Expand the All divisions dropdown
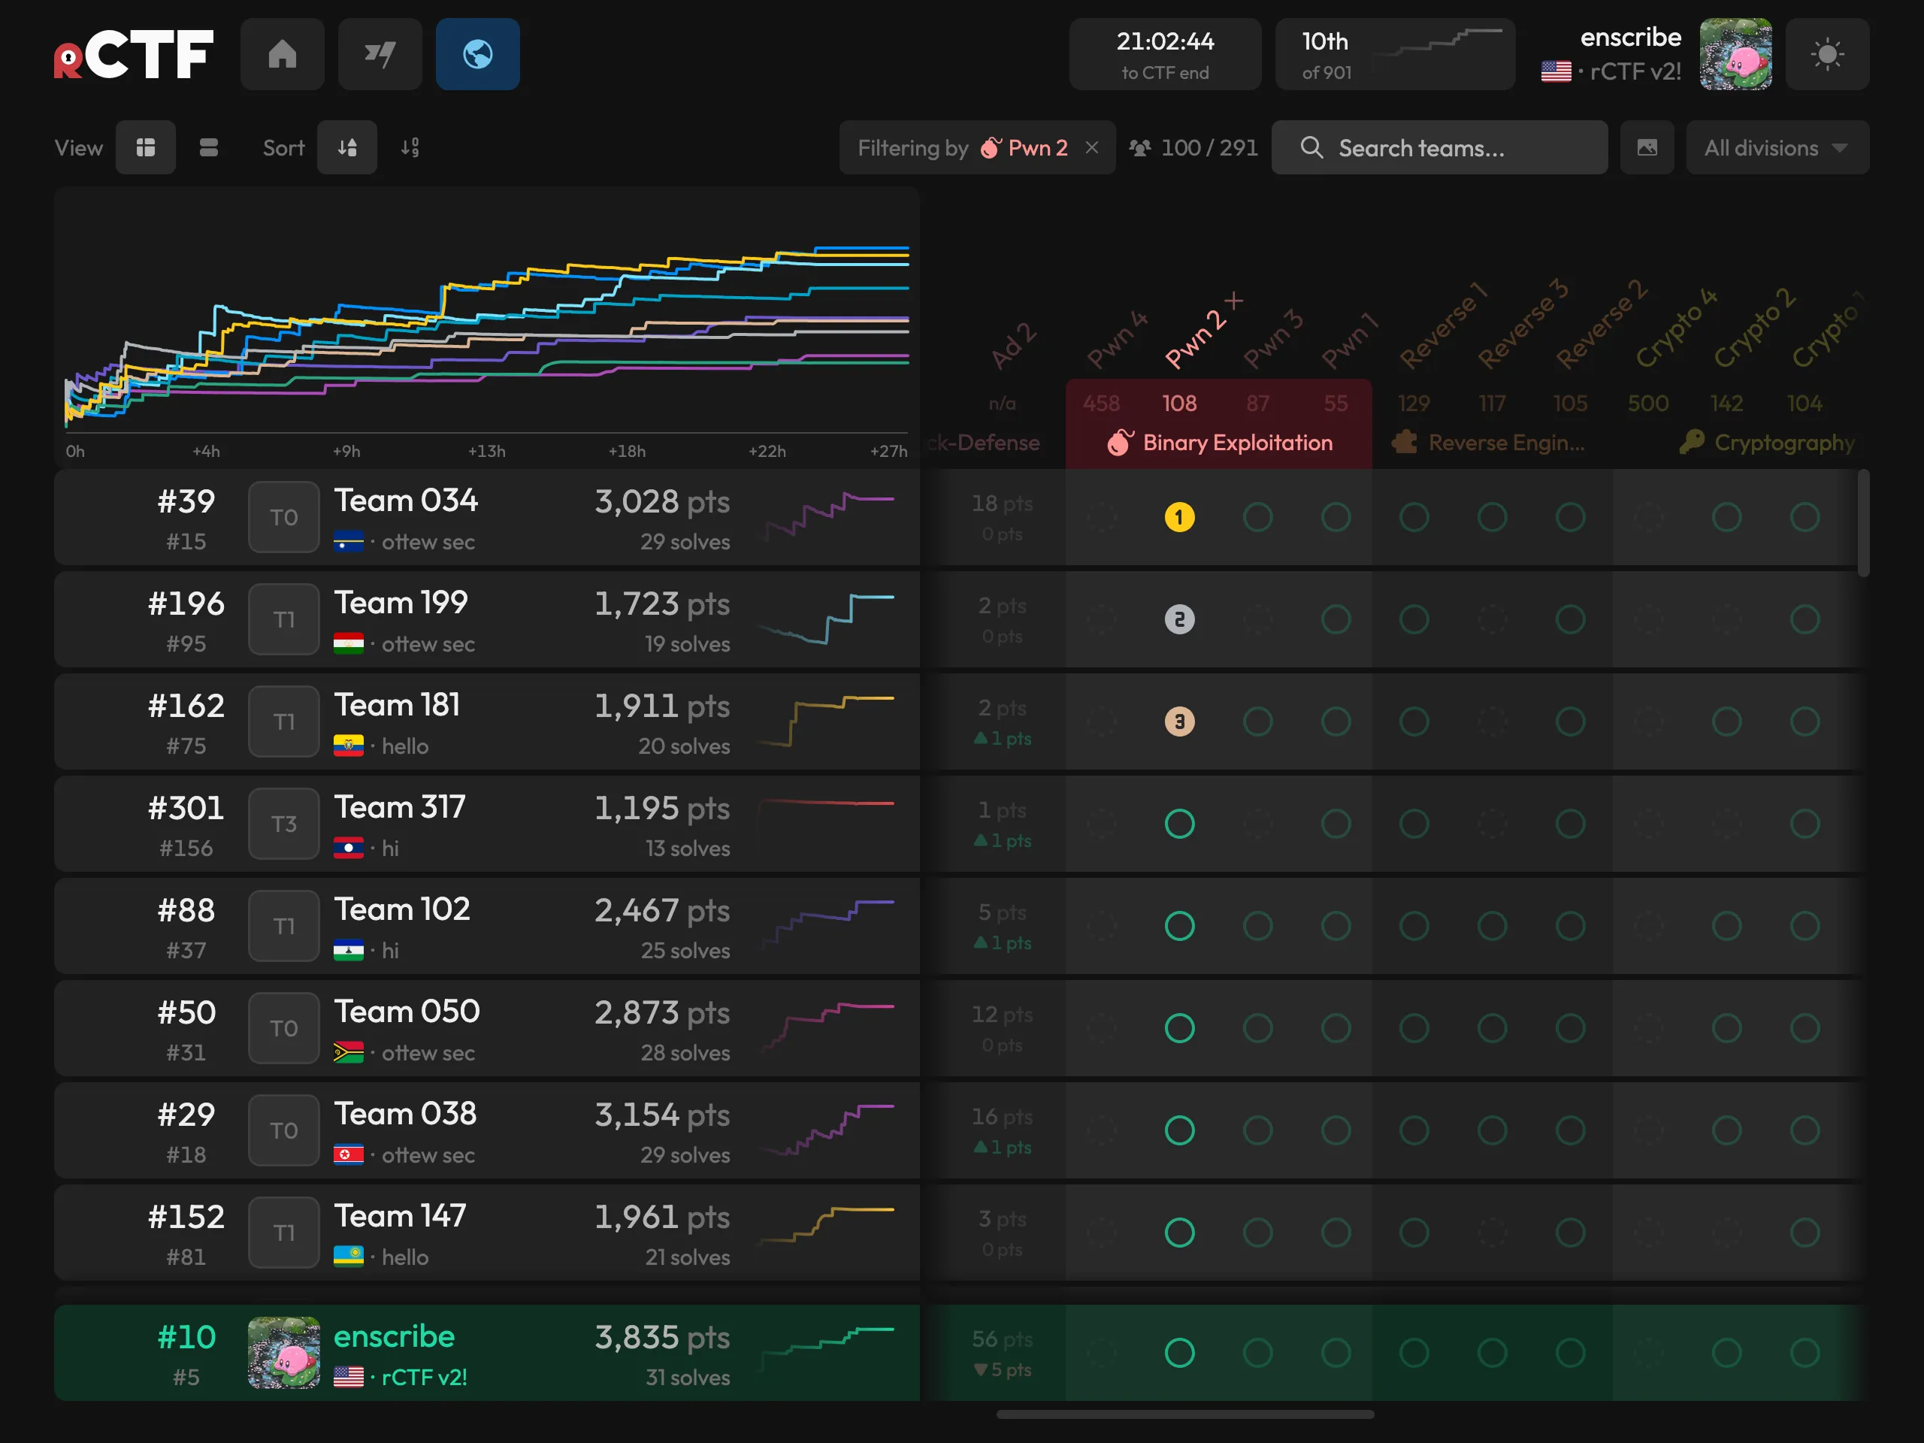1924x1443 pixels. click(1777, 148)
